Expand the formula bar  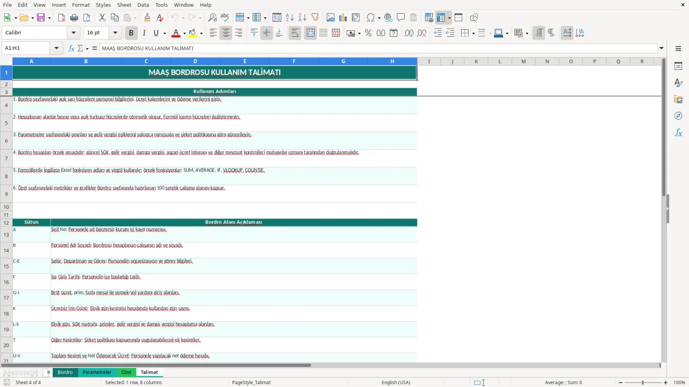661,48
